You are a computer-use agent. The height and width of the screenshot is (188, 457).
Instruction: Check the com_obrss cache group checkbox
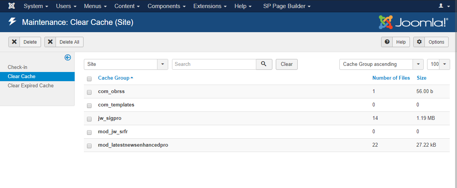(89, 92)
